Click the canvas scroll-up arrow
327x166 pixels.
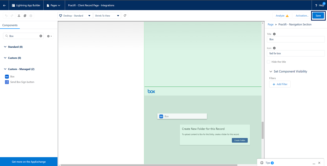[x=263, y=23]
